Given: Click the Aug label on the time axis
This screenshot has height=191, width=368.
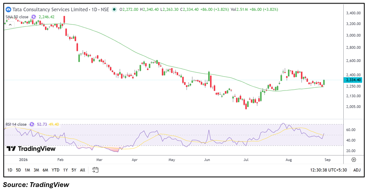Looking at the screenshot, I should (x=288, y=160).
